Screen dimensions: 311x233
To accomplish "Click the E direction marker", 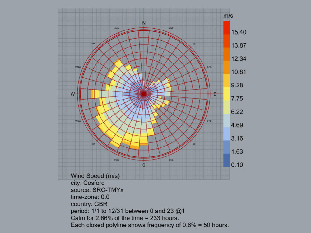I will pos(215,94).
